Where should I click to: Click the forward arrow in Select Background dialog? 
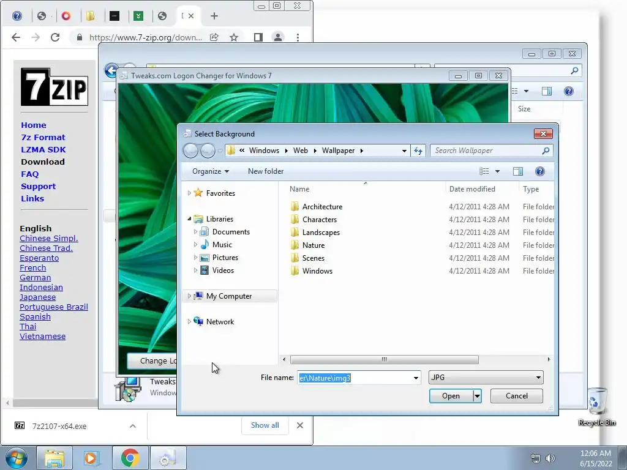[208, 151]
